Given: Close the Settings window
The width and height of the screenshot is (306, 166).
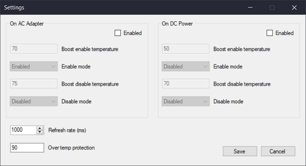Looking at the screenshot, I should tap(294, 8).
